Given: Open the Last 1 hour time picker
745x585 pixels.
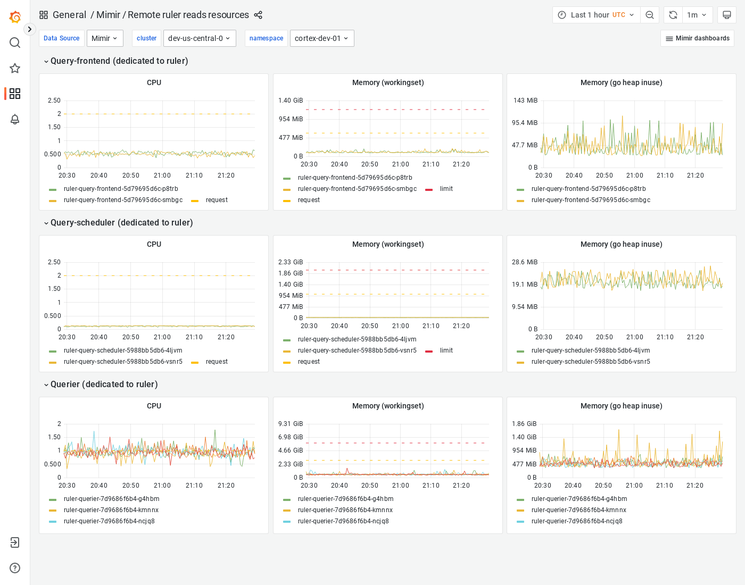Looking at the screenshot, I should [596, 15].
